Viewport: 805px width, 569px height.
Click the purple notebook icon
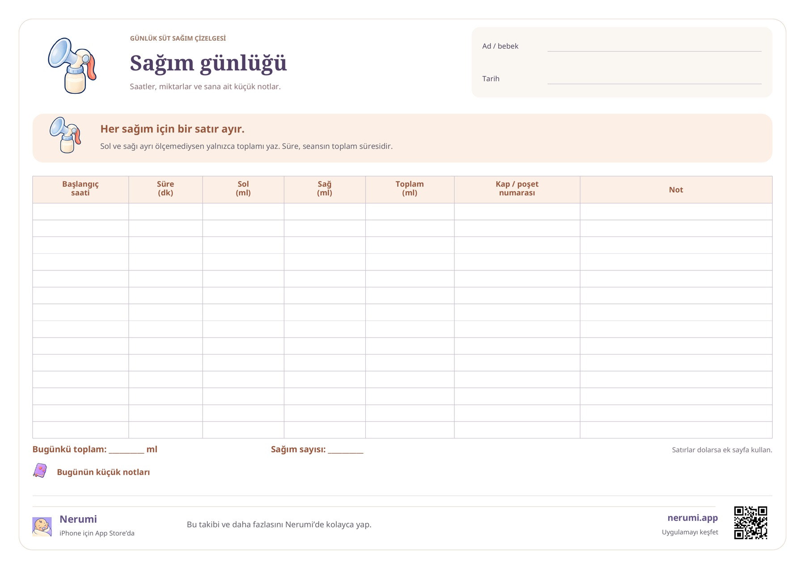pyautogui.click(x=40, y=471)
